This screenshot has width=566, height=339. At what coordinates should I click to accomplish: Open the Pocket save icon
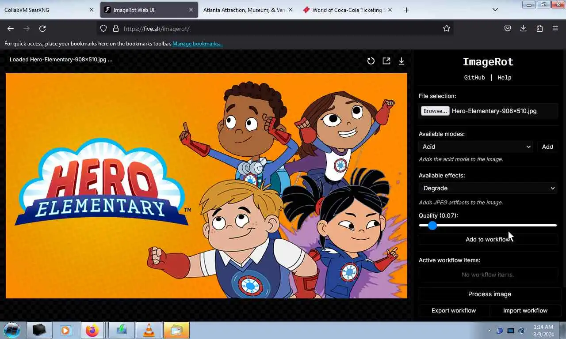[x=508, y=28]
